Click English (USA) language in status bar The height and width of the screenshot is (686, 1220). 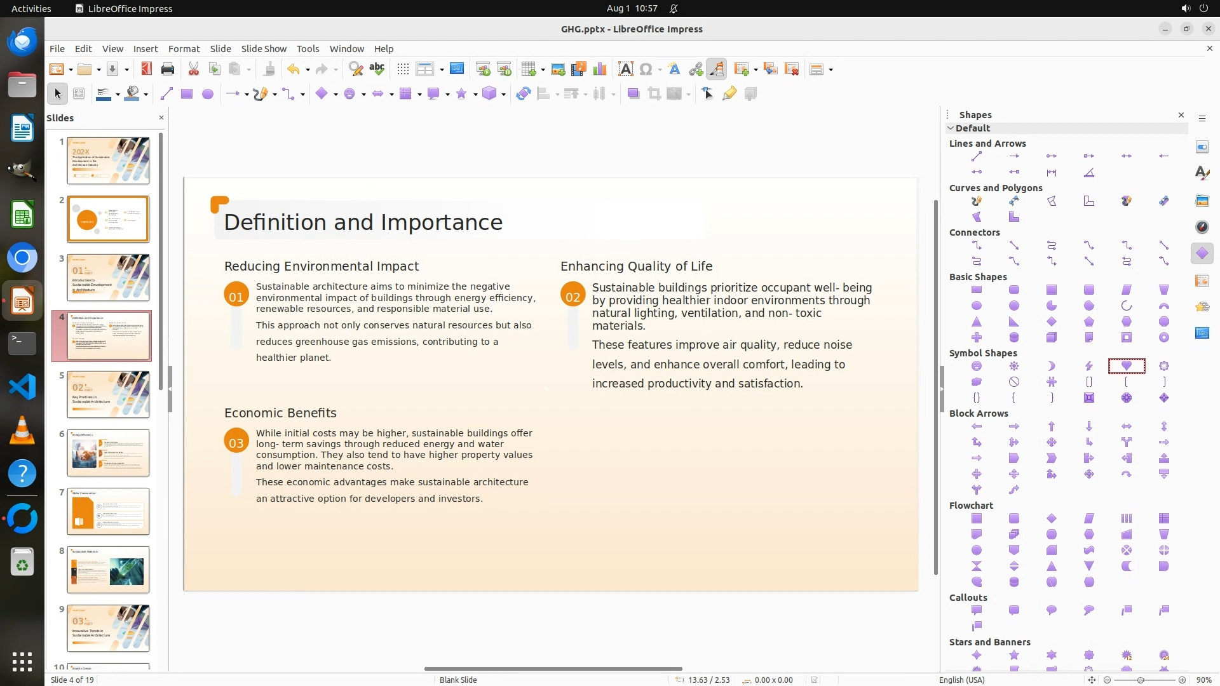(x=961, y=680)
